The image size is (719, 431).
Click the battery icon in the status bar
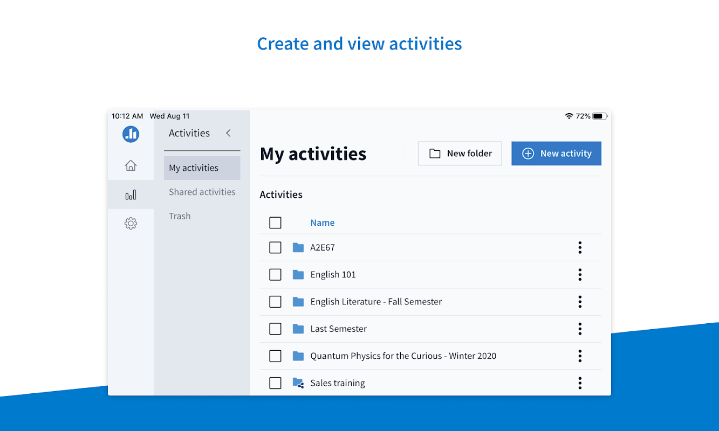(x=599, y=116)
